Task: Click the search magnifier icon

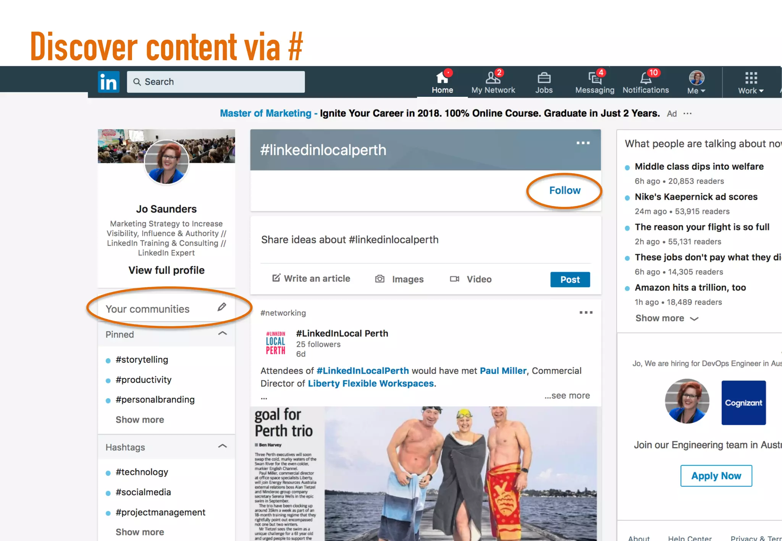Action: tap(137, 82)
